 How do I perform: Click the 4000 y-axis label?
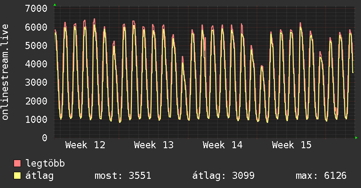point(36,64)
